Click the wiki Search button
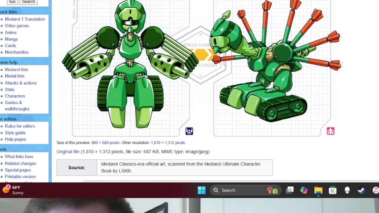 [x=28, y=2]
